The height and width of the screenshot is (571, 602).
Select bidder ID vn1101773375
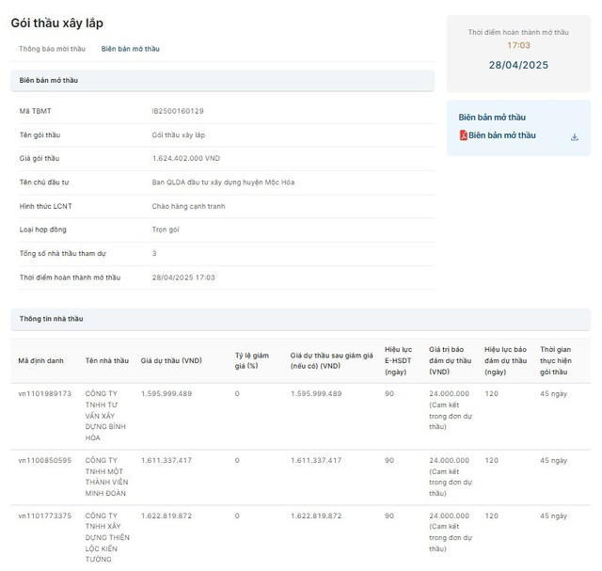[44, 515]
